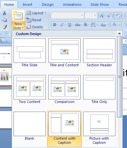This screenshot has width=127, height=148.
Task: Switch to the Animations tab
Action: tap(72, 5)
